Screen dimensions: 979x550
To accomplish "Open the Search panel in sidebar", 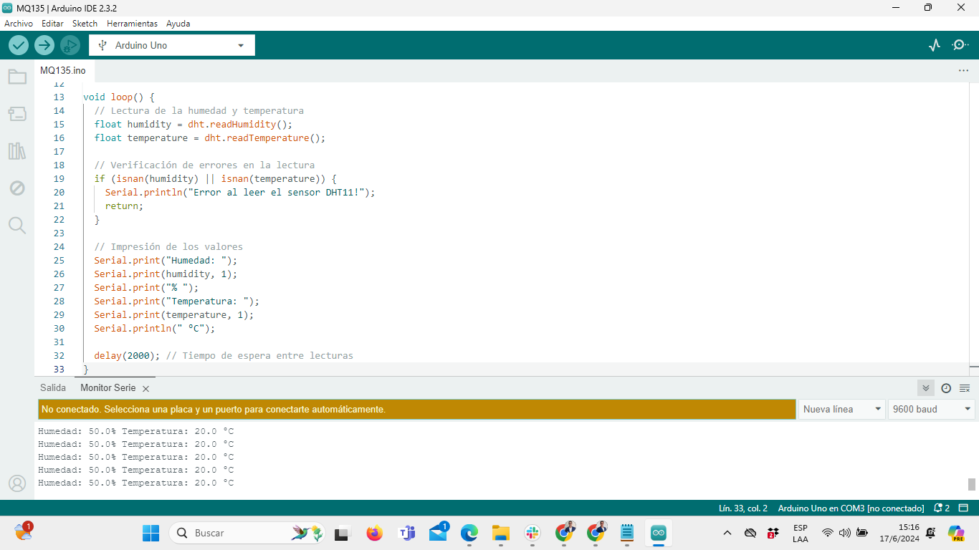I will (17, 226).
